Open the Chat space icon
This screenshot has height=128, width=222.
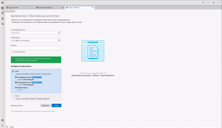(x=2, y=24)
